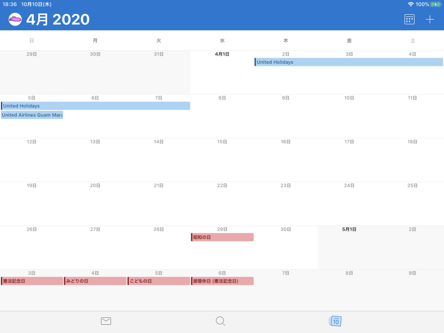Open the Search tab

click(220, 321)
